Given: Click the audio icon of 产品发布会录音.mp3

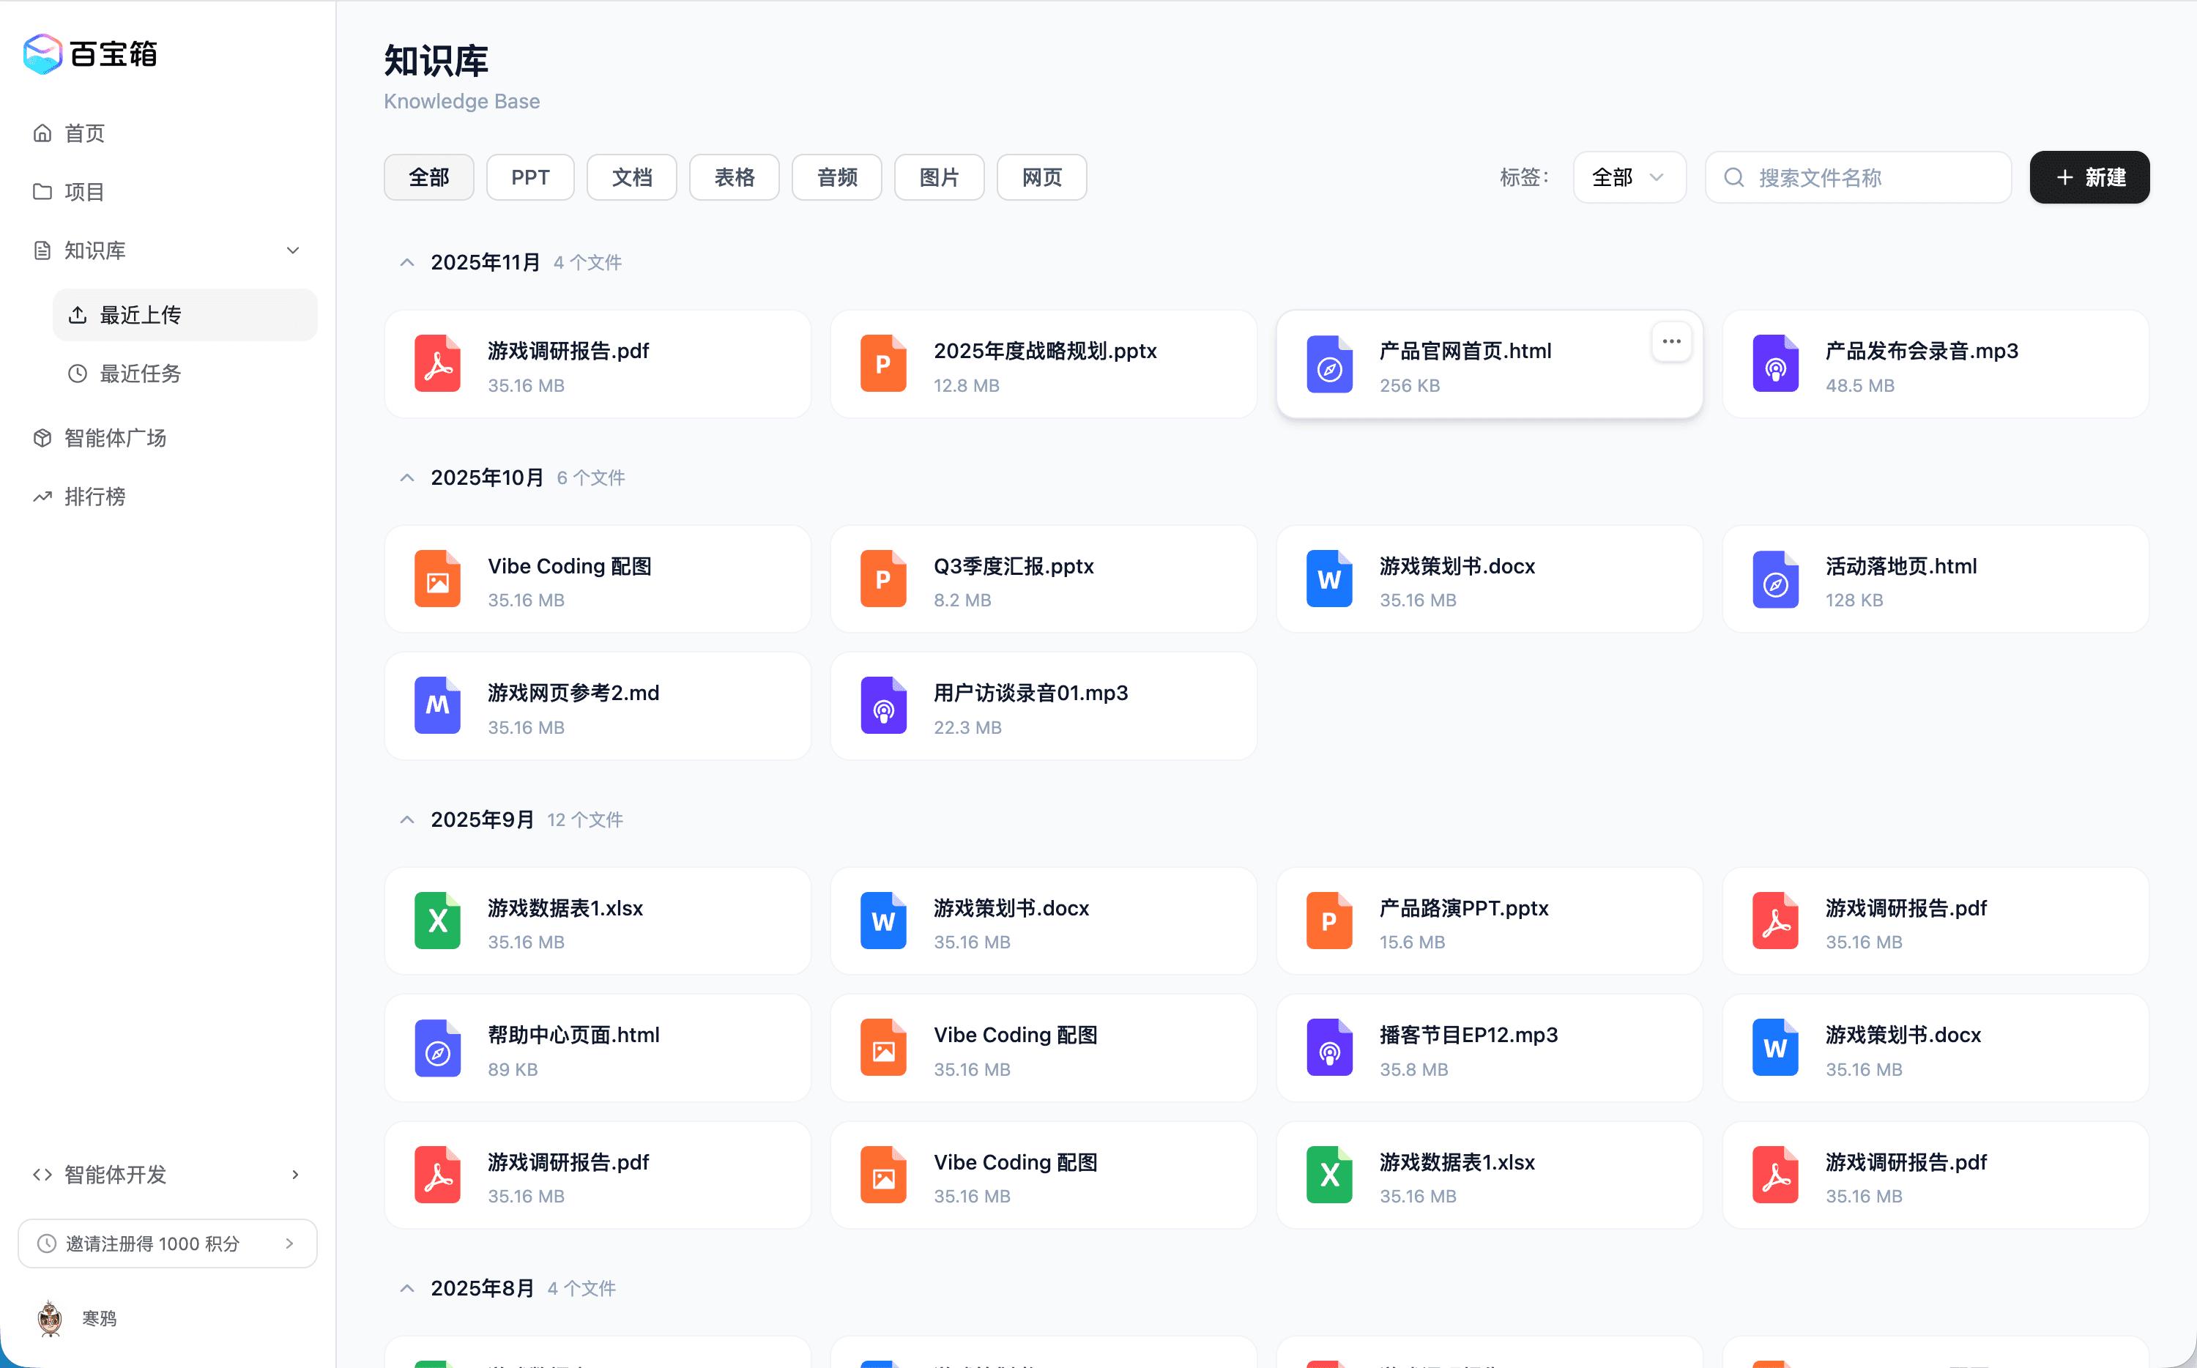Looking at the screenshot, I should click(x=1774, y=363).
